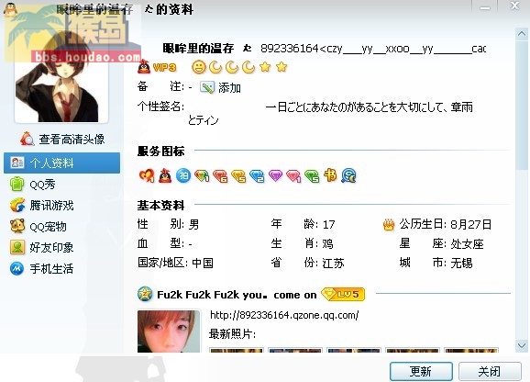Click the nickname 眼眸里的温存 in header
The height and width of the screenshot is (382, 530).
click(x=198, y=49)
